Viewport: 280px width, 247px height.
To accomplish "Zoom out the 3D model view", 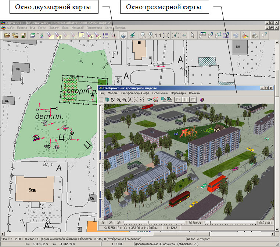I will (125, 100).
